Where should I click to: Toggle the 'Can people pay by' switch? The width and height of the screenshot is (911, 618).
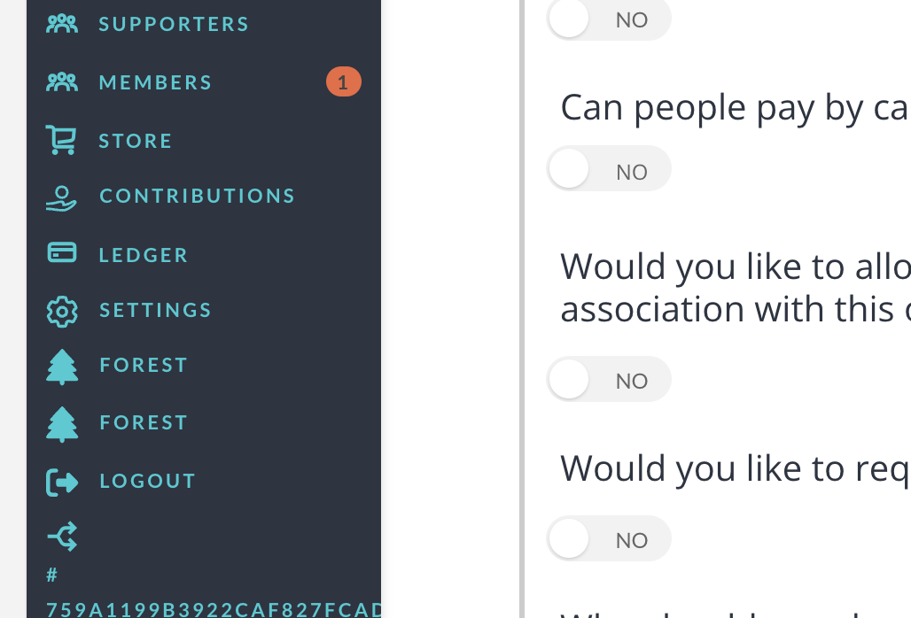click(609, 169)
